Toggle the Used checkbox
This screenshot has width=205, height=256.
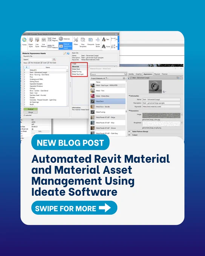coord(41,63)
